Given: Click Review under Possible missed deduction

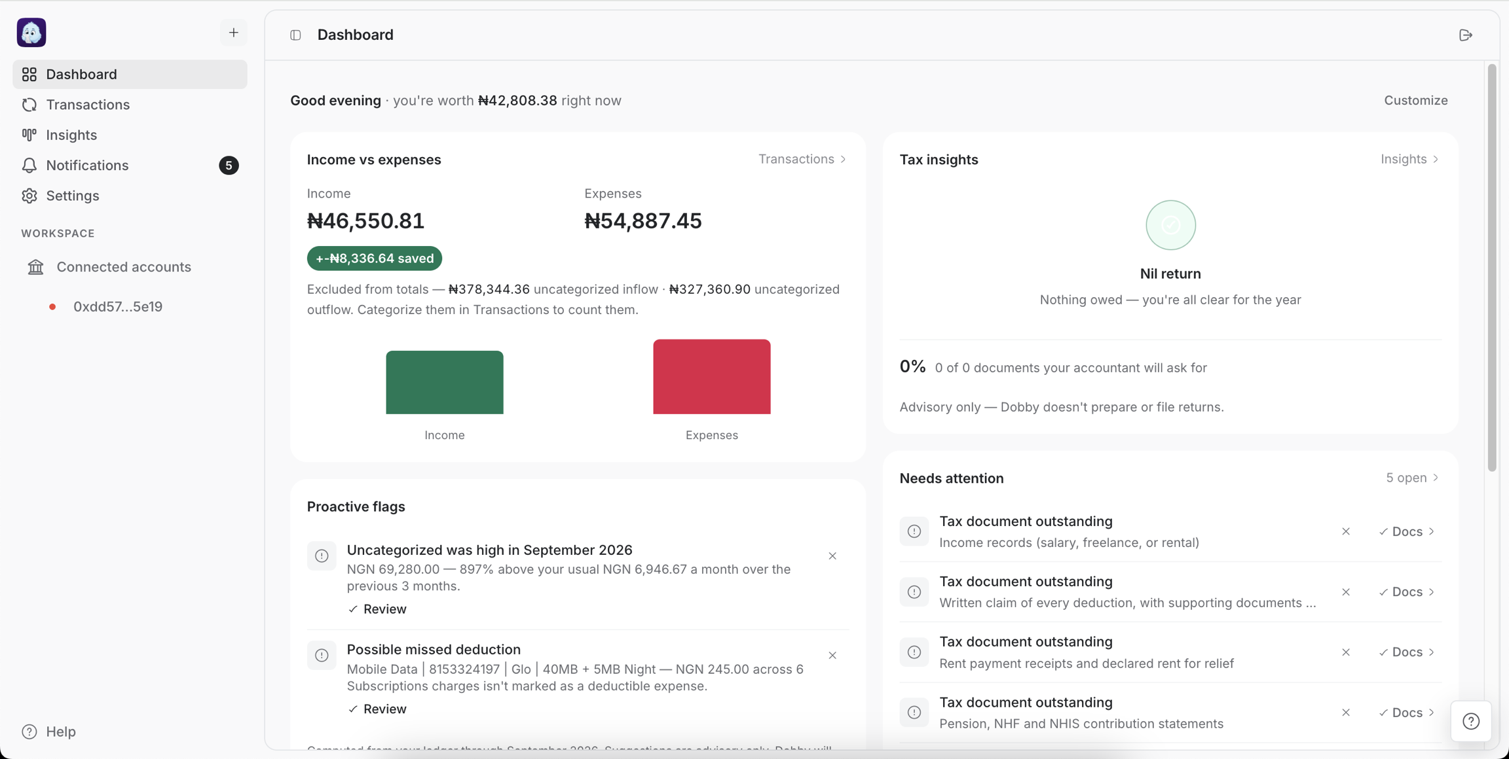Looking at the screenshot, I should [377, 709].
